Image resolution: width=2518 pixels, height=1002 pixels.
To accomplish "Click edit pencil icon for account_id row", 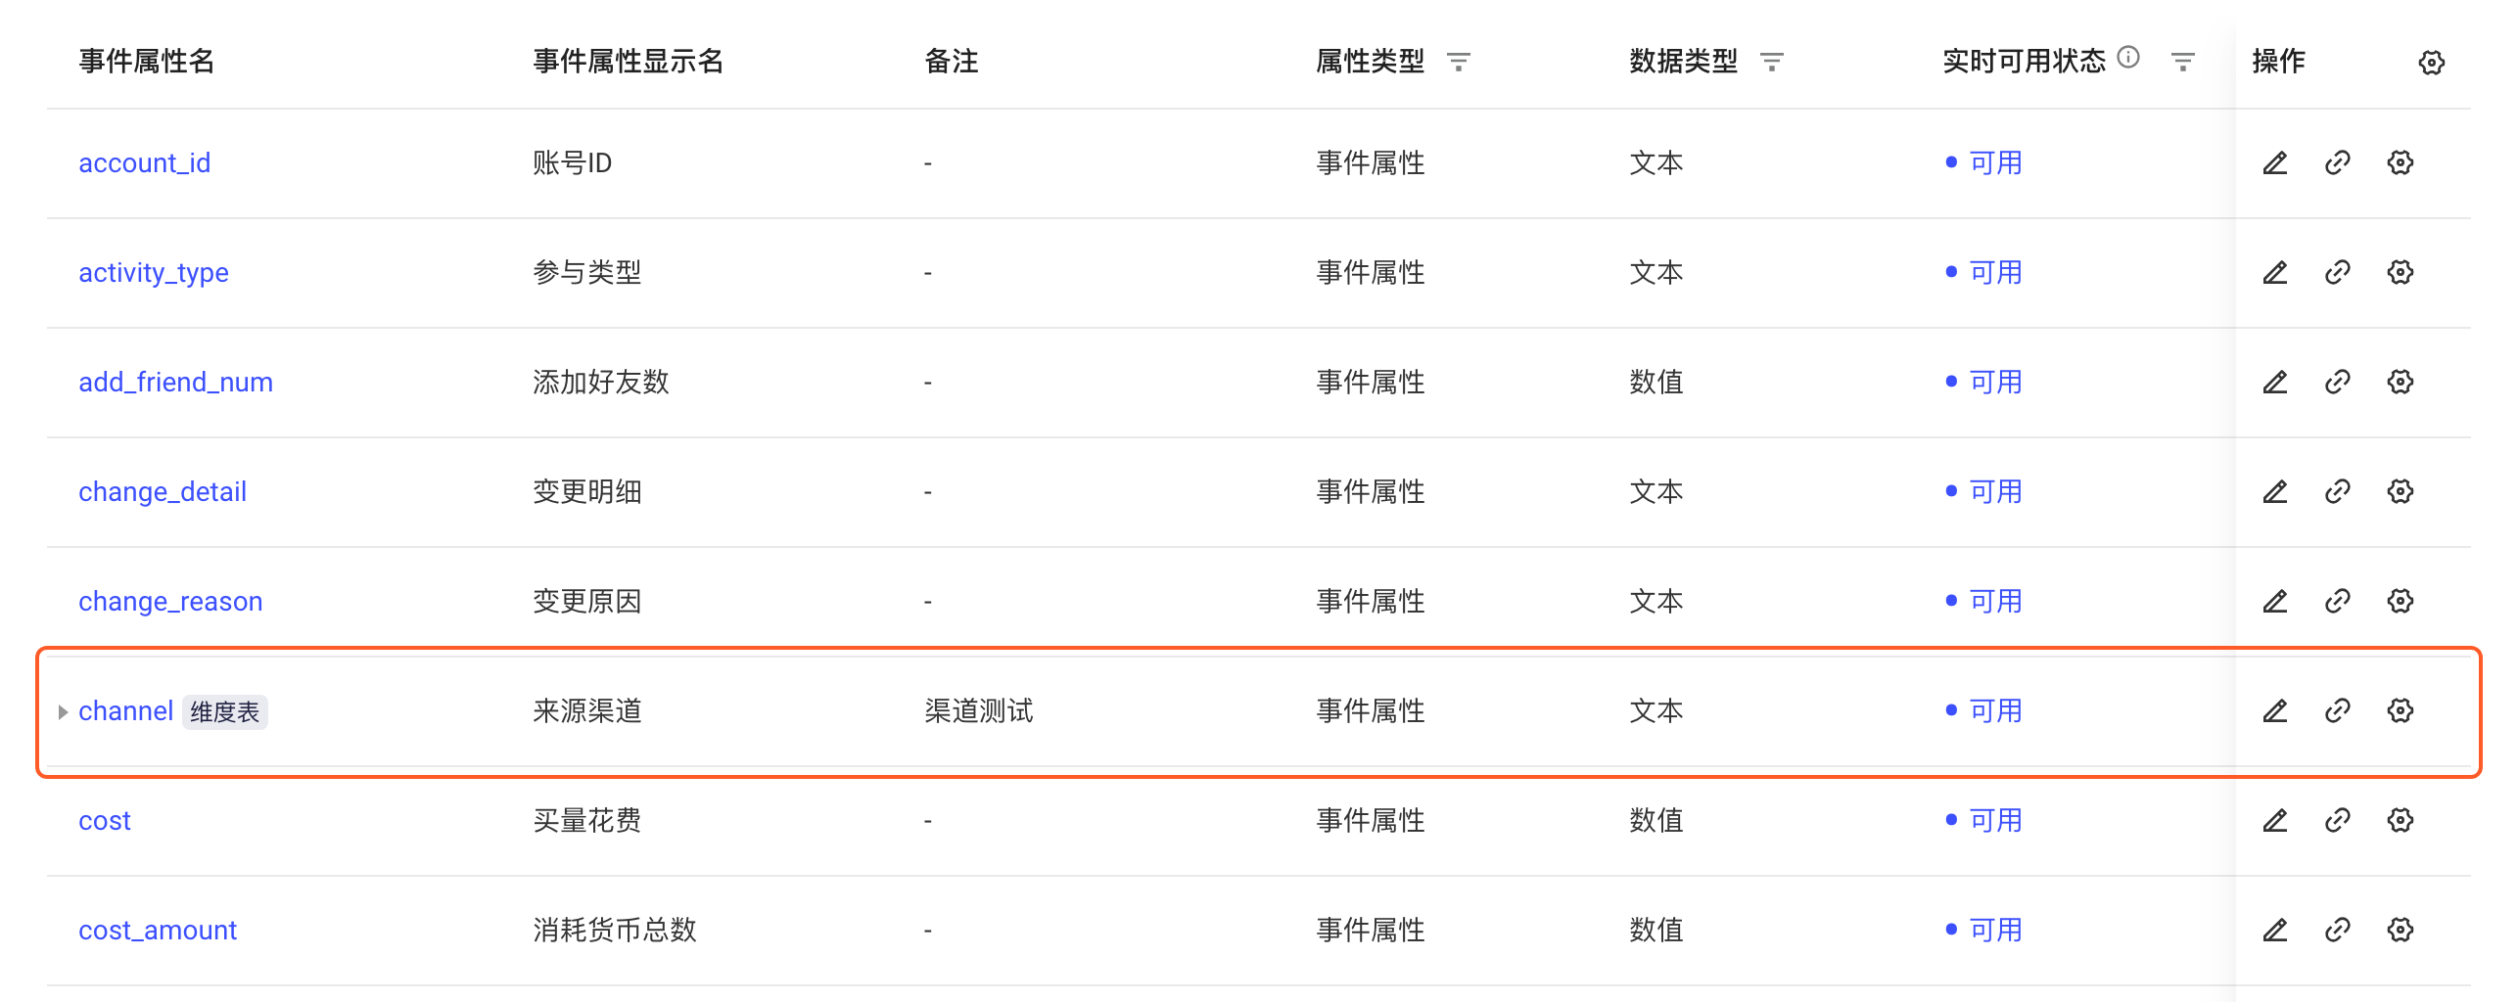I will pyautogui.click(x=2275, y=162).
